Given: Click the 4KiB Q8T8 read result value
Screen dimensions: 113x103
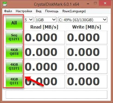Looking at the screenshot, I should click(44, 52).
